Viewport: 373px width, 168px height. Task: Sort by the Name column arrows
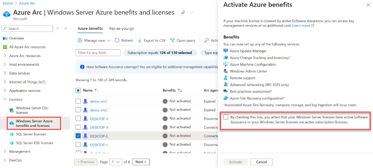click(97, 90)
